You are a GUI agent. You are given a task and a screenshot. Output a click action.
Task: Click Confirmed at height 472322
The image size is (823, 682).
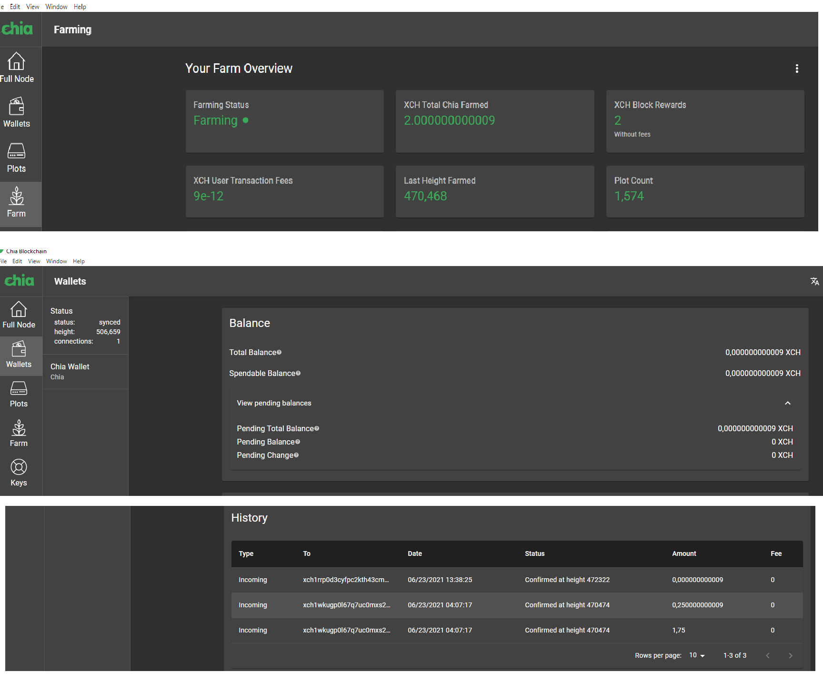point(567,580)
